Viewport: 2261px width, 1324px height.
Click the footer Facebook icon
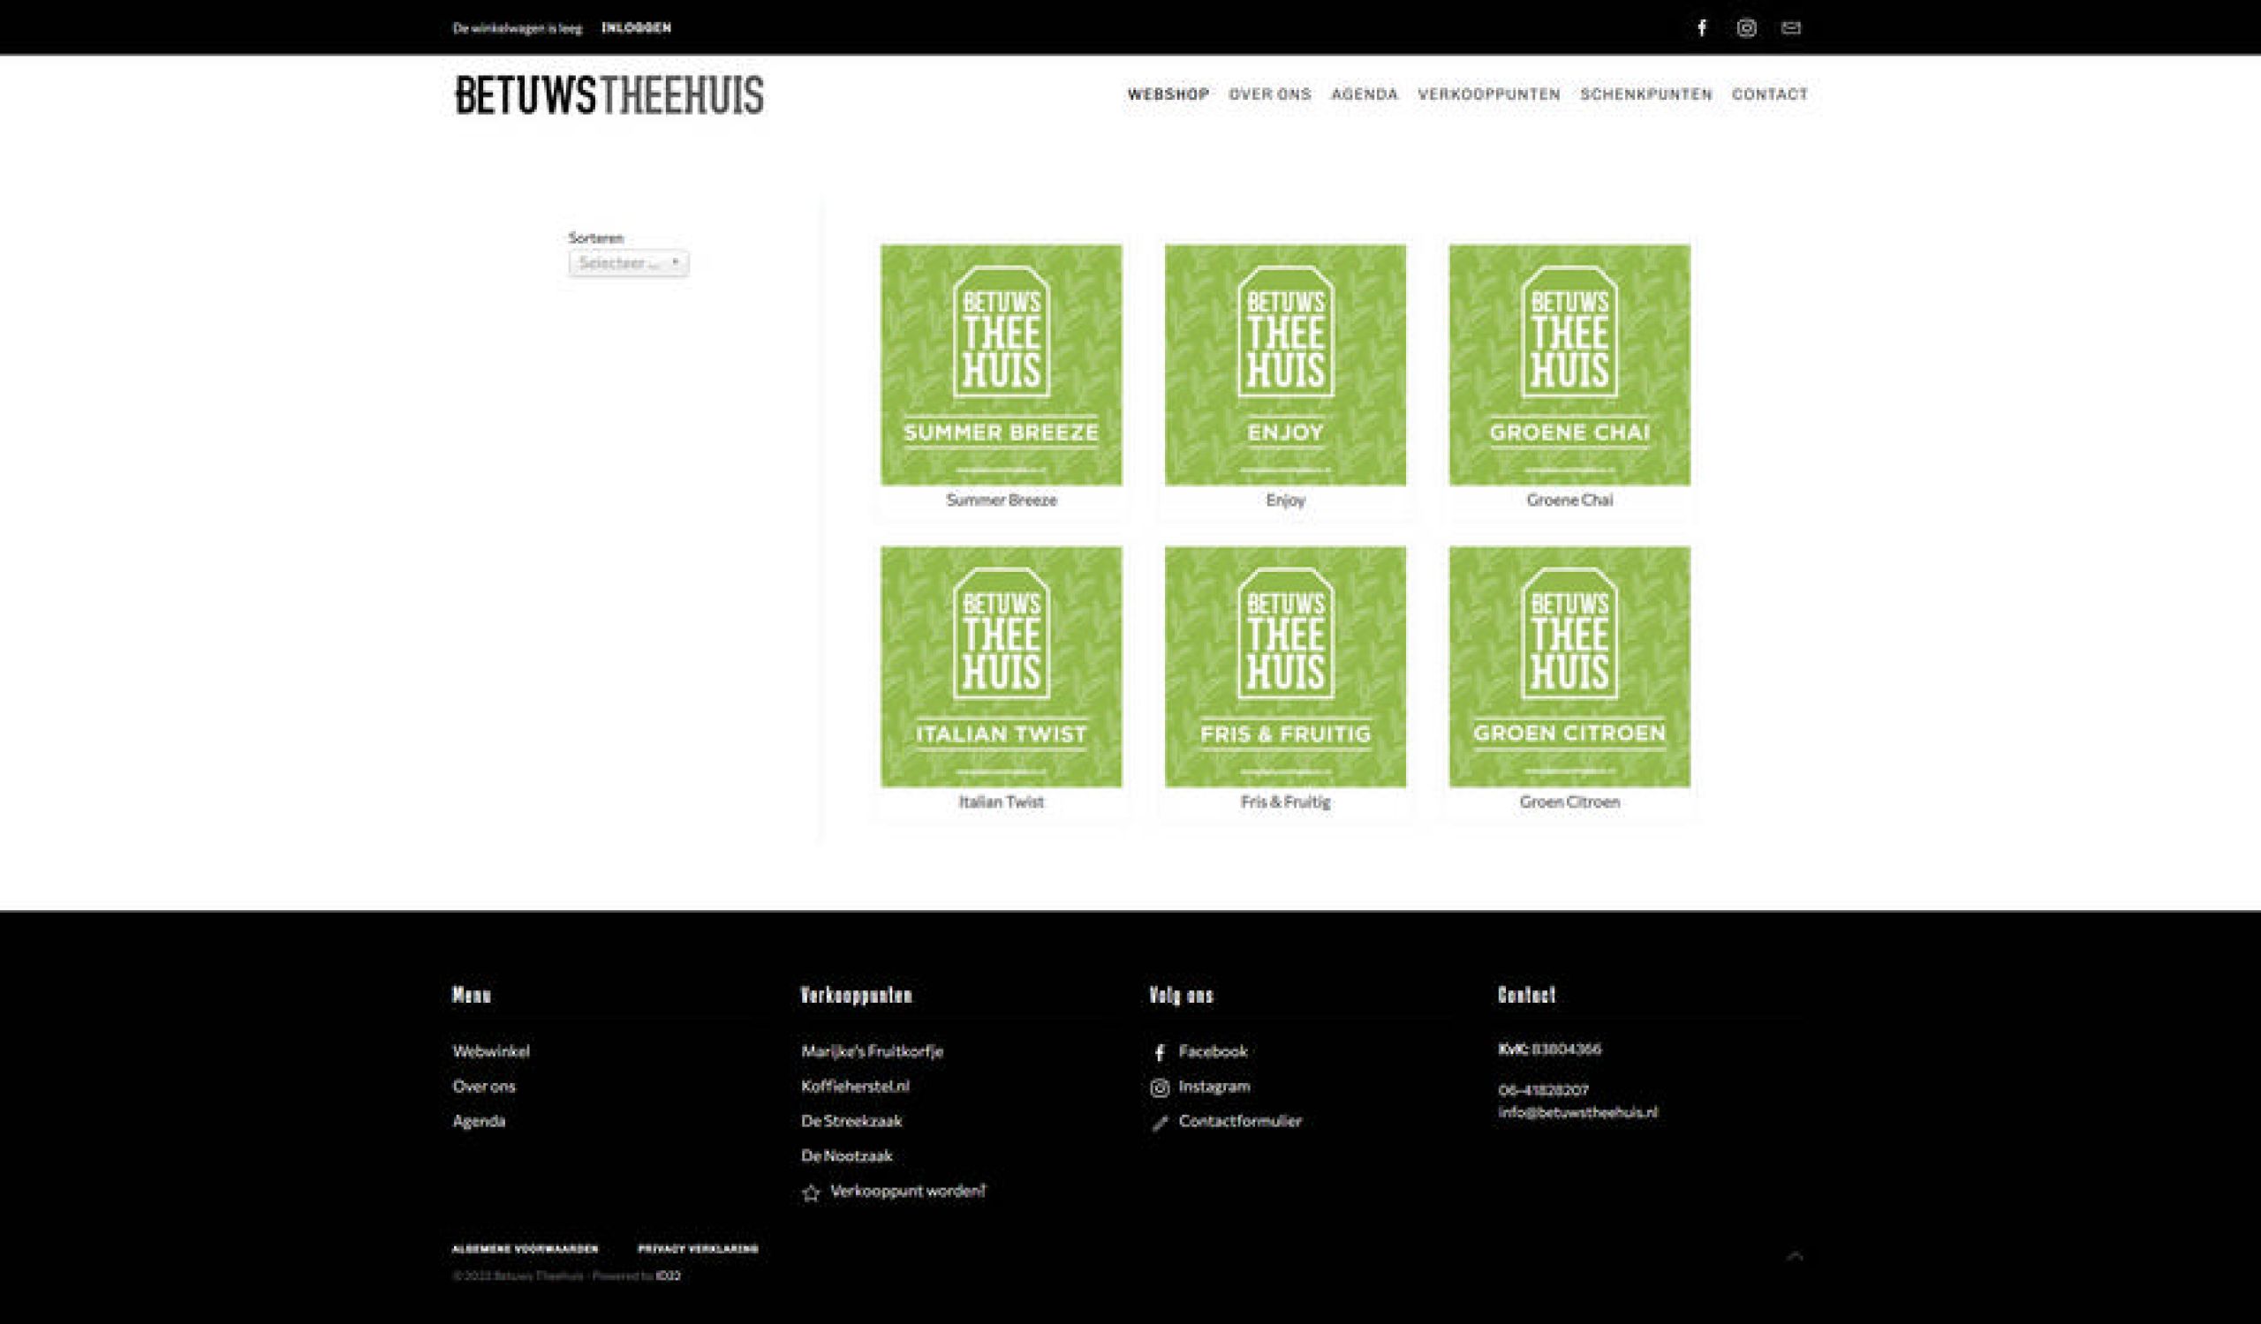(1160, 1052)
